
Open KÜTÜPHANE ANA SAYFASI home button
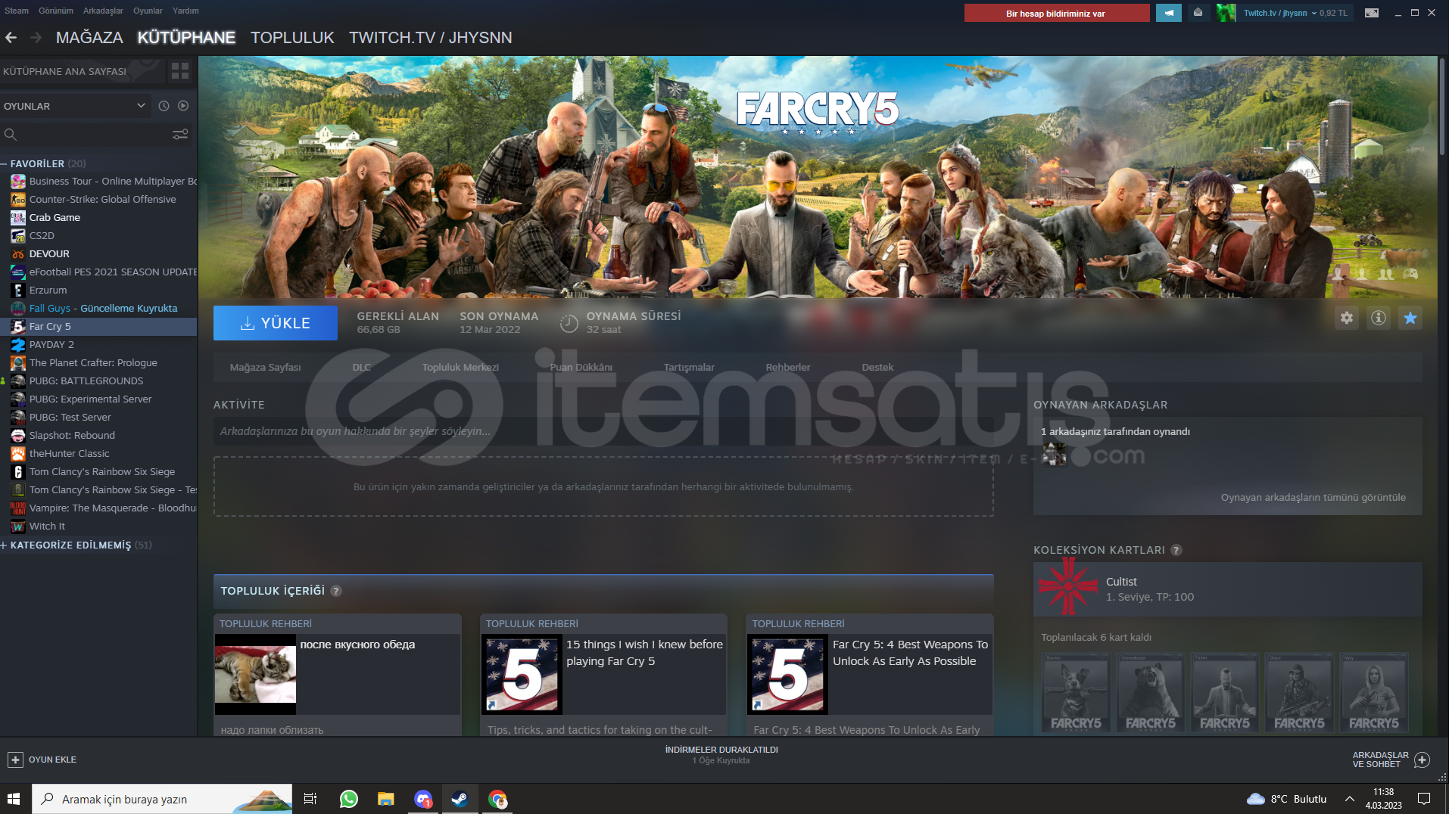tap(82, 71)
